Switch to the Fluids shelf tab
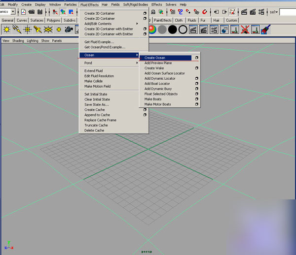This screenshot has height=255, width=296. click(x=192, y=20)
